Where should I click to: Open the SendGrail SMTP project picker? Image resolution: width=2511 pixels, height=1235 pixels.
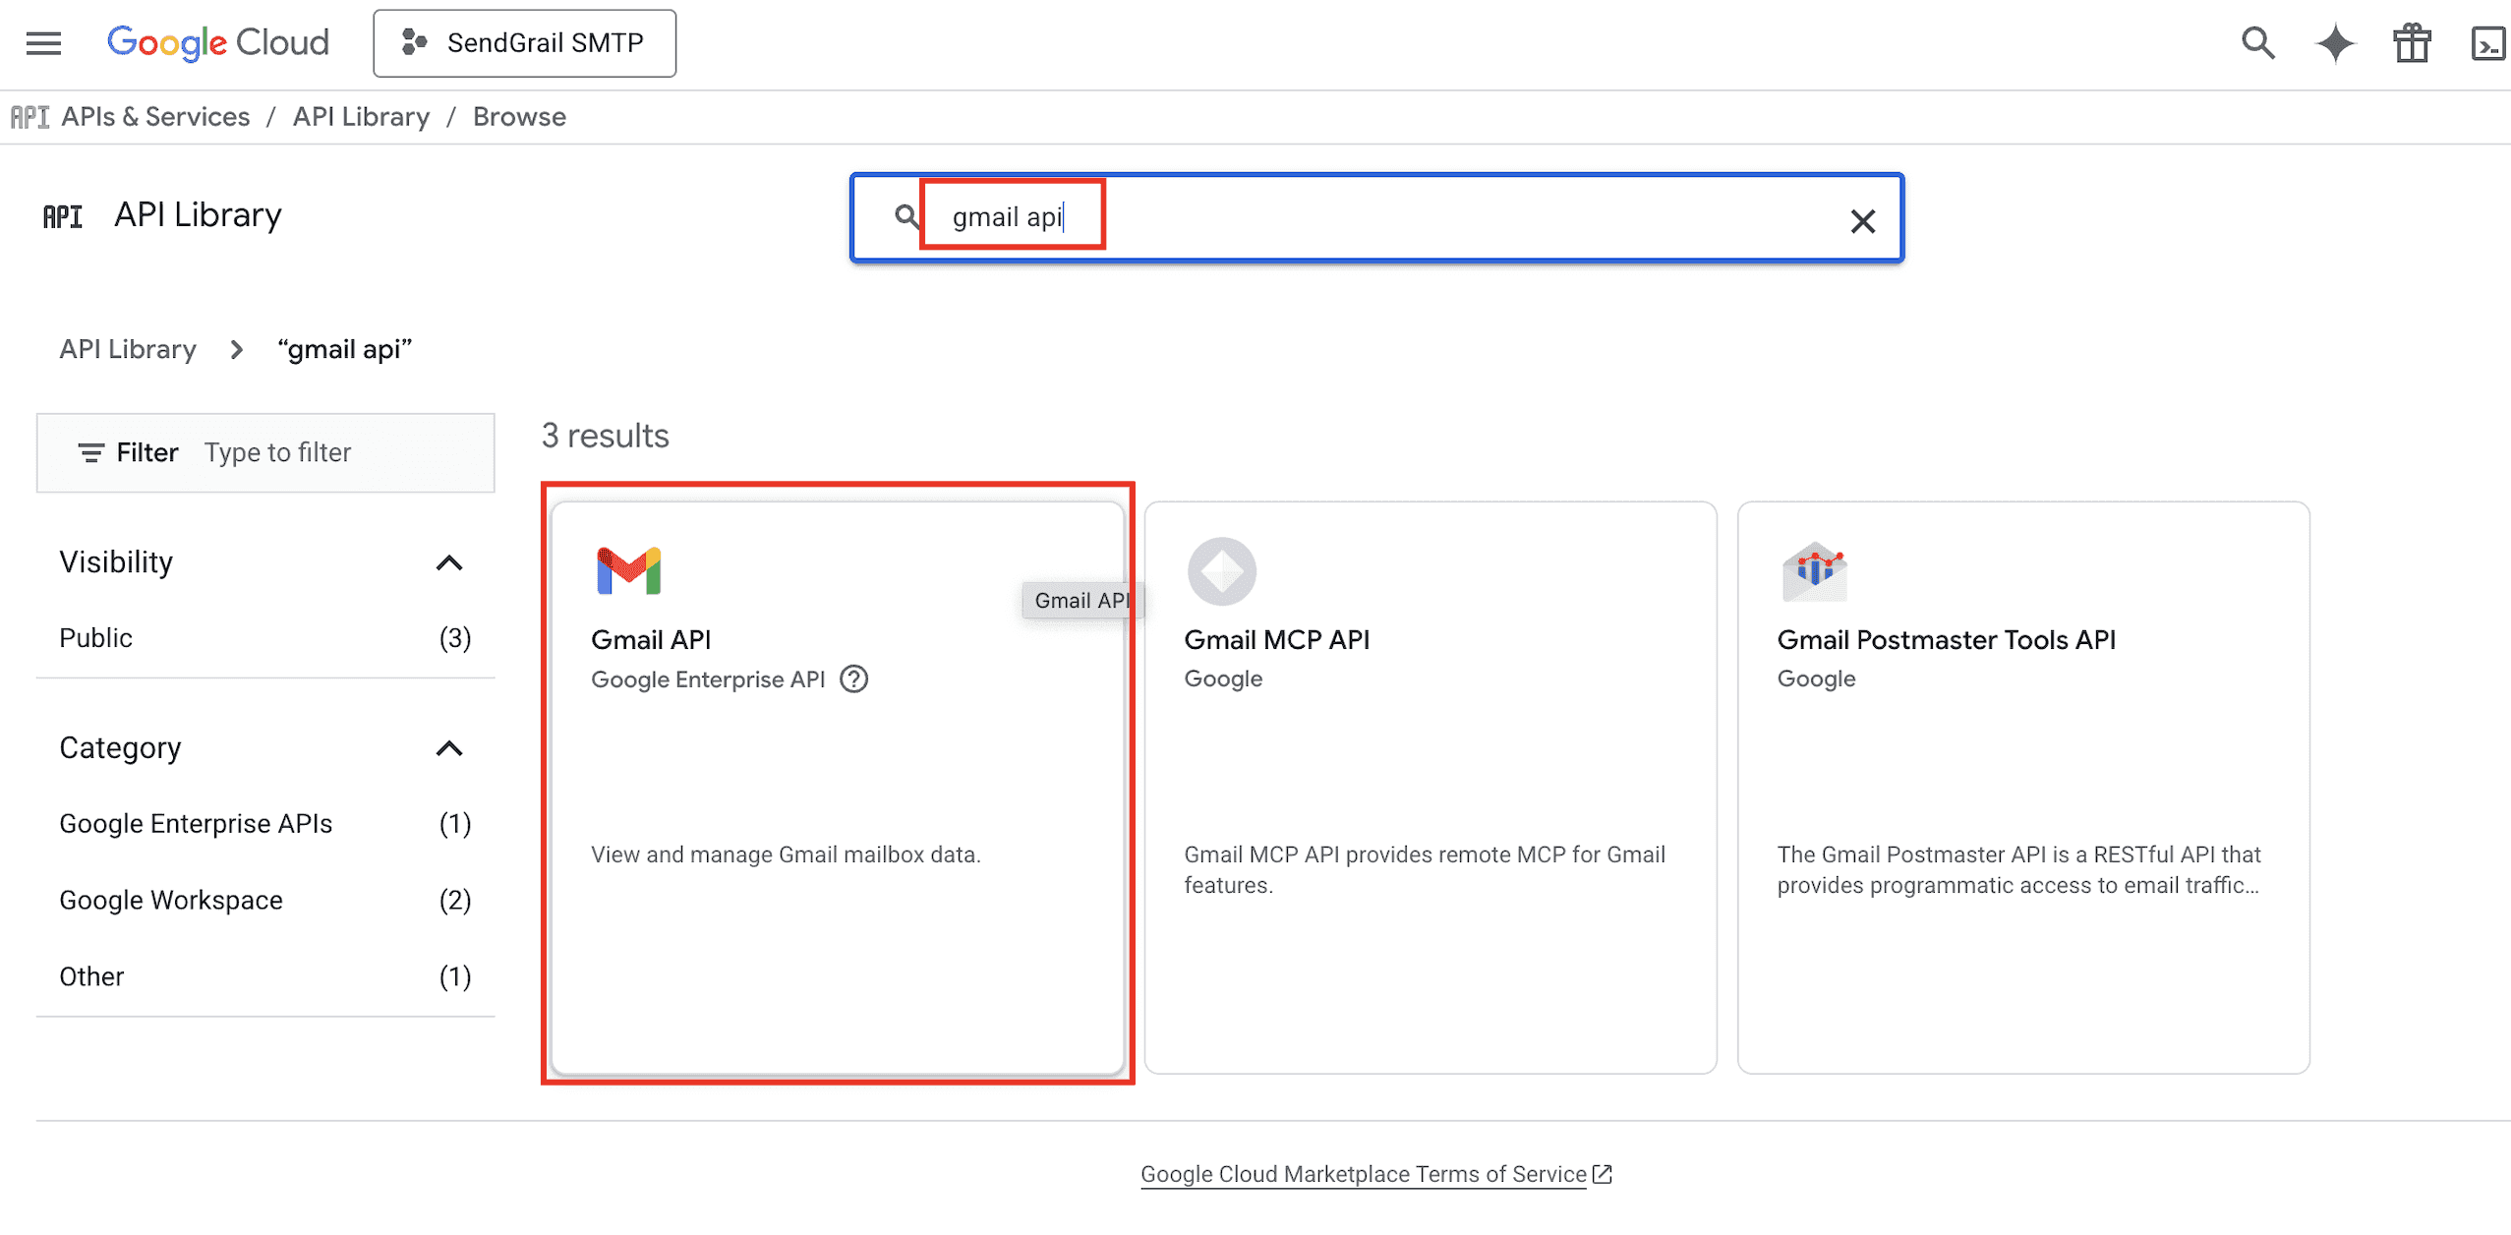click(x=524, y=43)
